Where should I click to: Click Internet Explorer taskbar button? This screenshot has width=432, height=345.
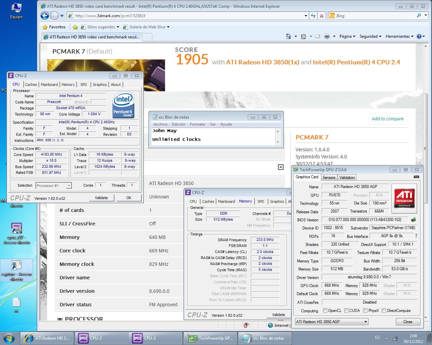(47, 338)
